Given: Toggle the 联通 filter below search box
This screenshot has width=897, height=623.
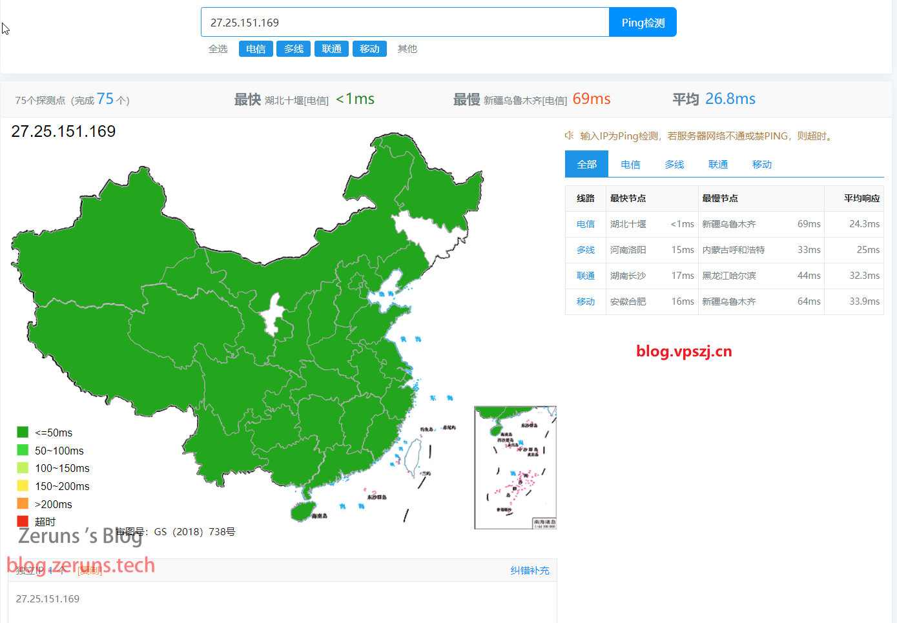Looking at the screenshot, I should point(332,49).
